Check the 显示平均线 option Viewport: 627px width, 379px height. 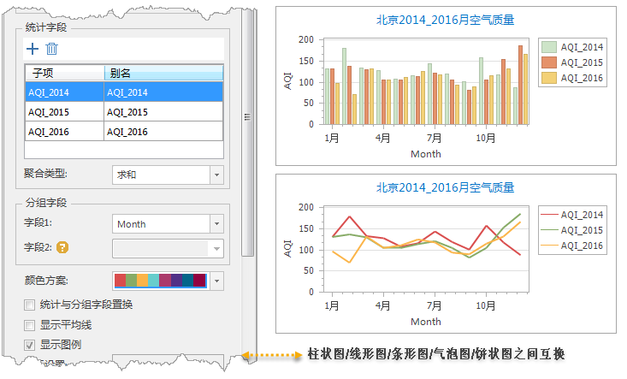tap(30, 325)
